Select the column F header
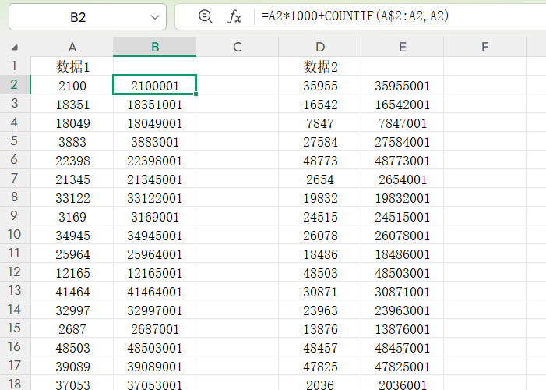This screenshot has height=390, width=546. pyautogui.click(x=484, y=48)
